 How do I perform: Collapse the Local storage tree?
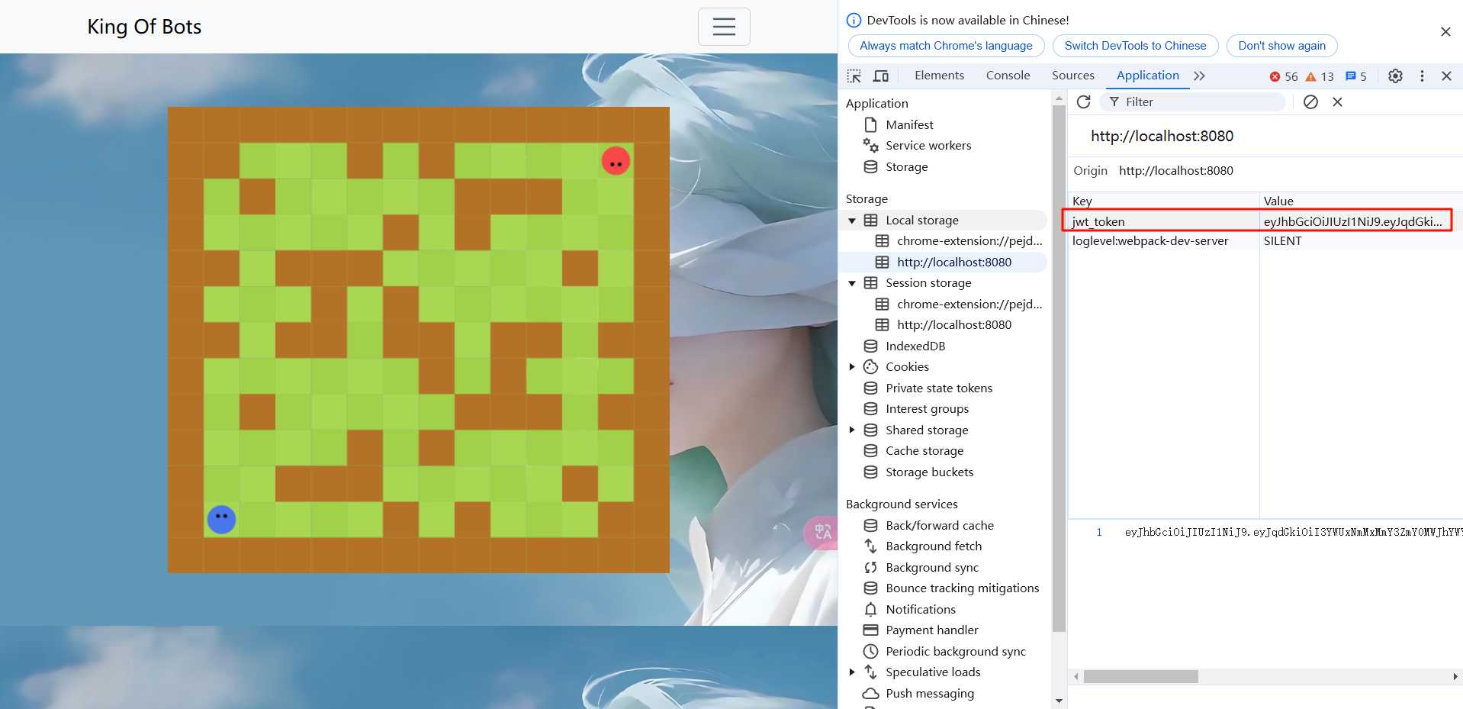click(x=852, y=221)
